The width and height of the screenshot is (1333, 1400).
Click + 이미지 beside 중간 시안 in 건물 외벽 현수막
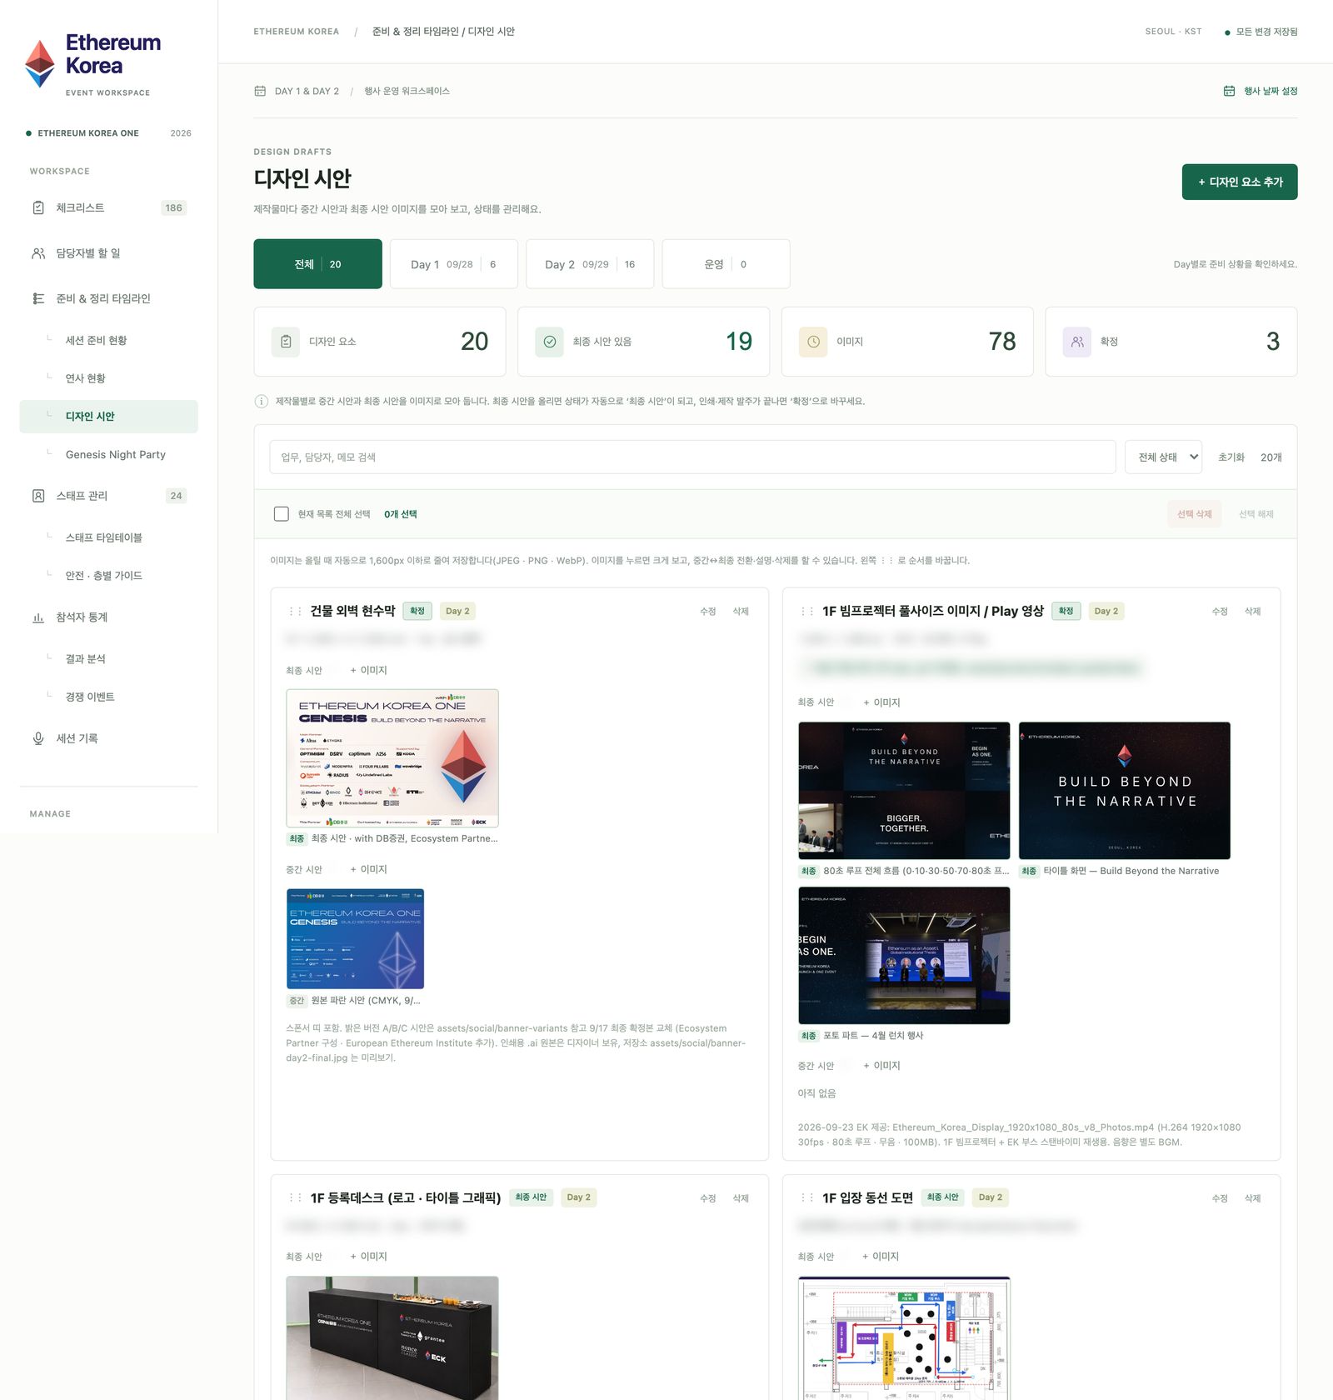(x=368, y=869)
